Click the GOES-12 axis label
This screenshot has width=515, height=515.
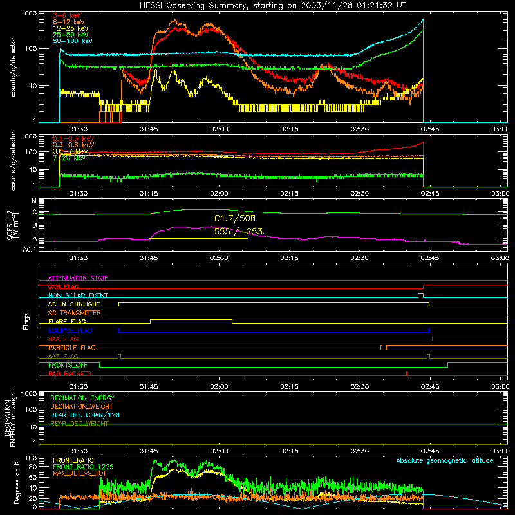point(12,225)
